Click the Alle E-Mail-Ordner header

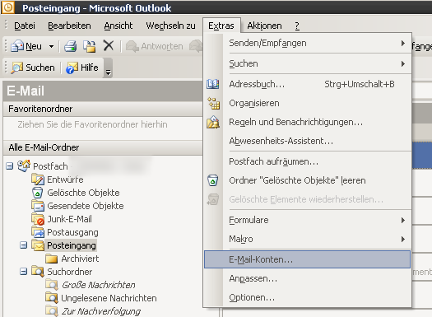click(103, 147)
